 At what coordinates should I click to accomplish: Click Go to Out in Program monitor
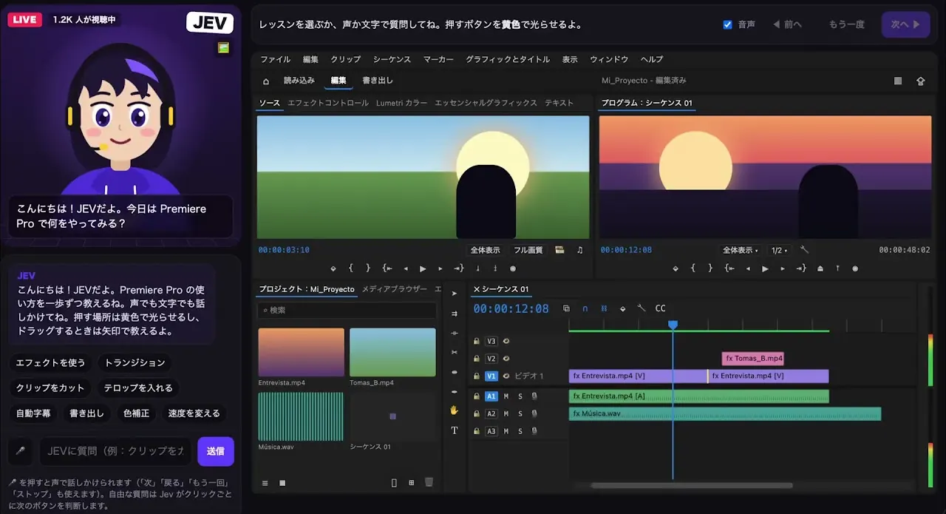click(x=802, y=268)
